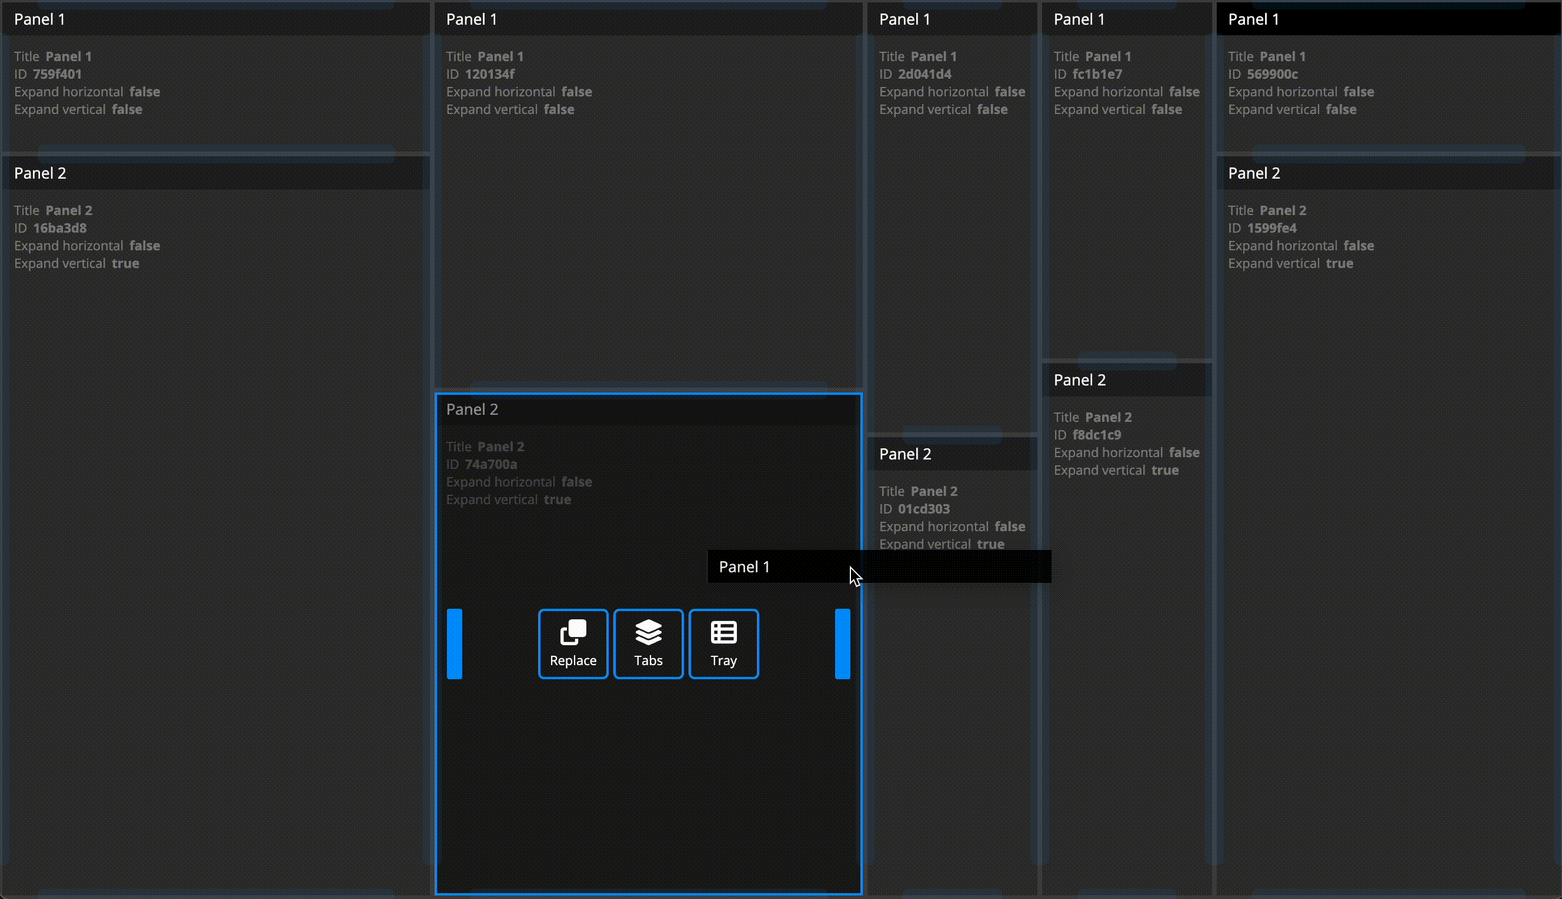The height and width of the screenshot is (899, 1562).
Task: Choose the Tabs stacking option
Action: 648,643
